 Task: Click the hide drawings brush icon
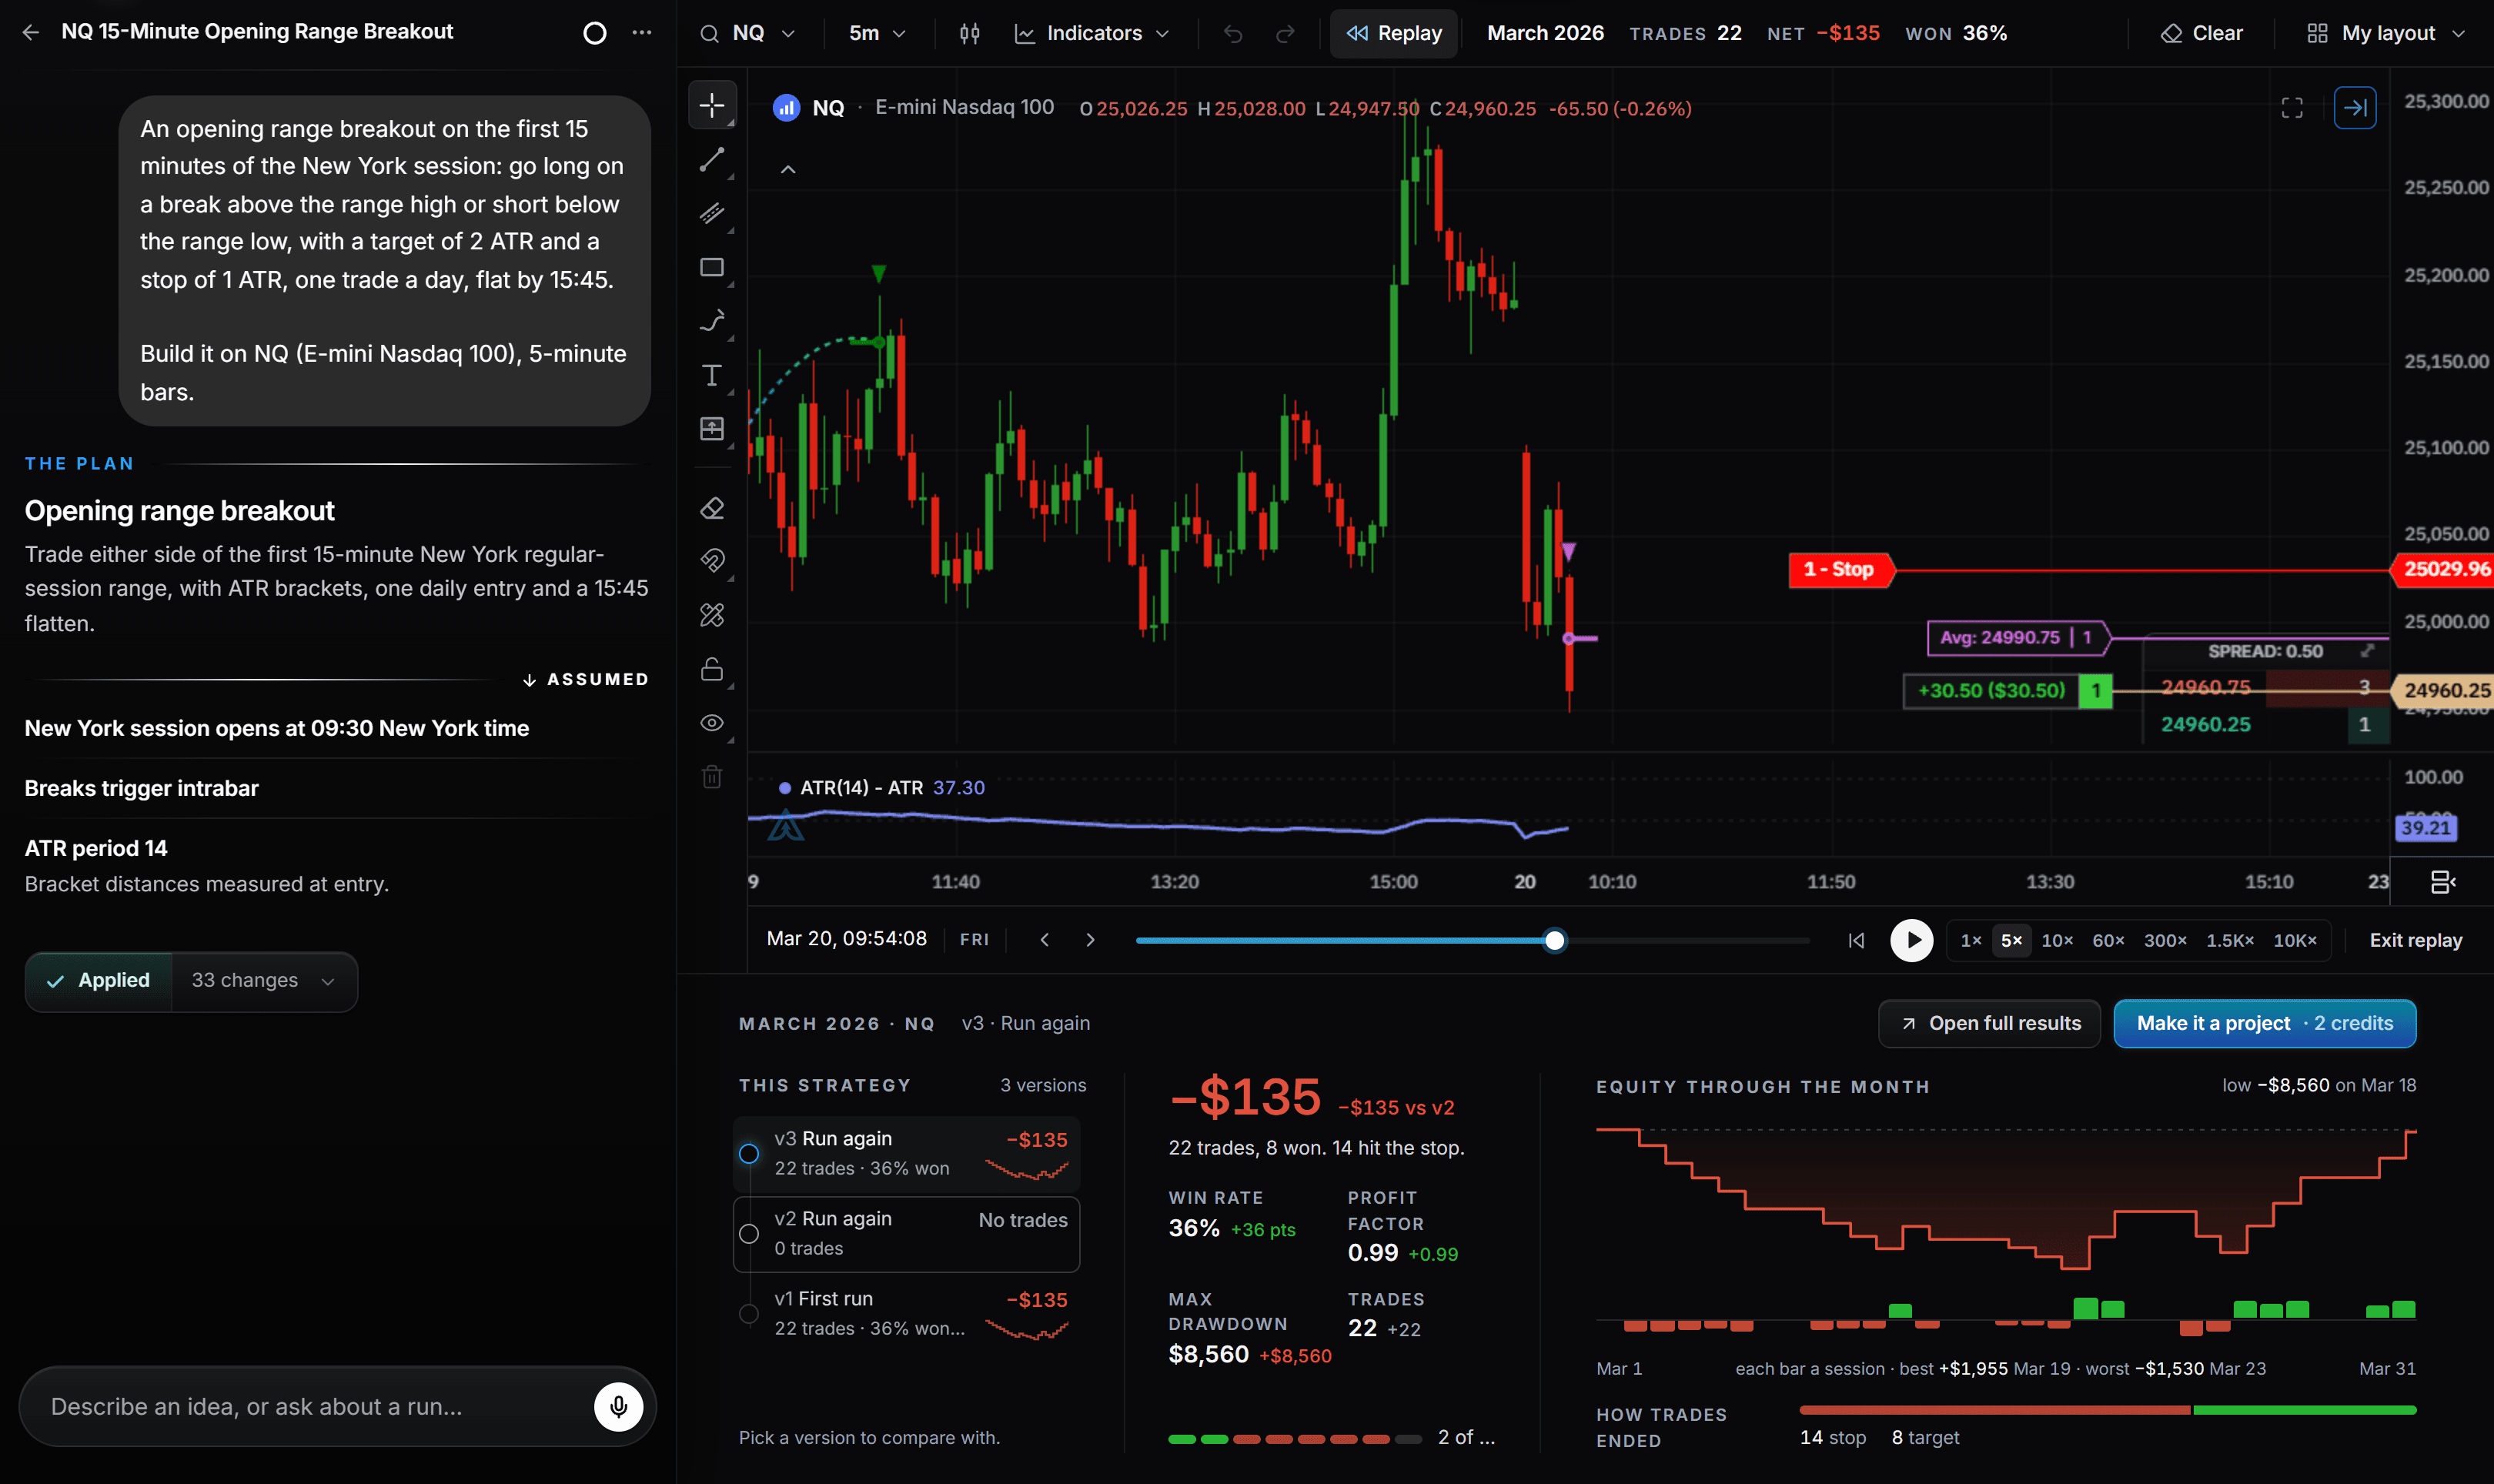(x=712, y=615)
